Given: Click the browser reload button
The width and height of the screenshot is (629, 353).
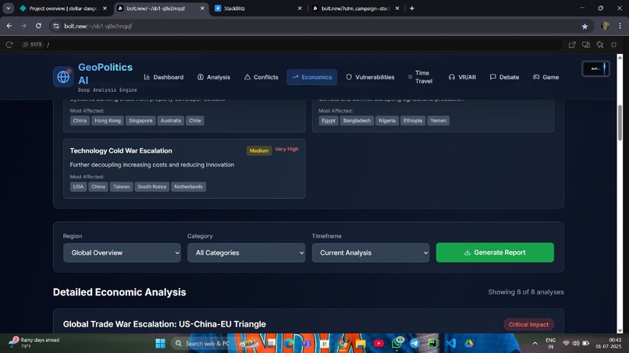Looking at the screenshot, I should pos(38,26).
